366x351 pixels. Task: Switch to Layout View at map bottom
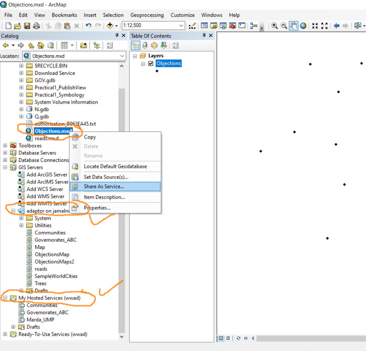228,338
